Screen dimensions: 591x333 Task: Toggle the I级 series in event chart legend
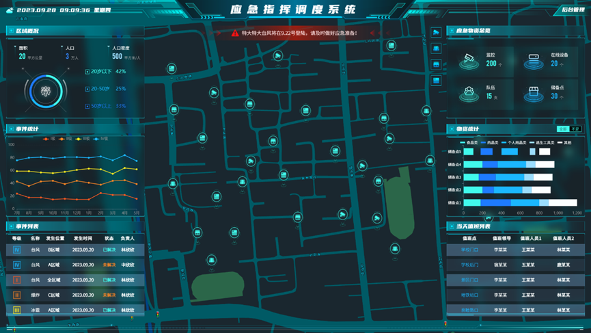49,139
